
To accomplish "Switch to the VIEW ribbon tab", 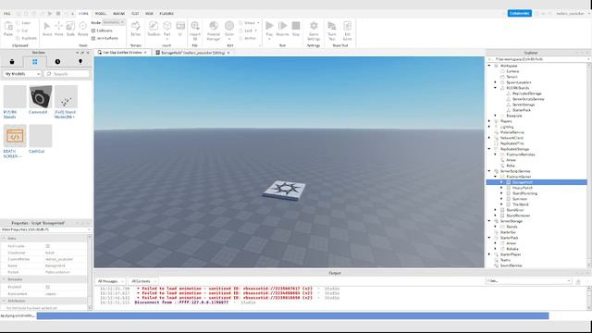I will pos(149,14).
